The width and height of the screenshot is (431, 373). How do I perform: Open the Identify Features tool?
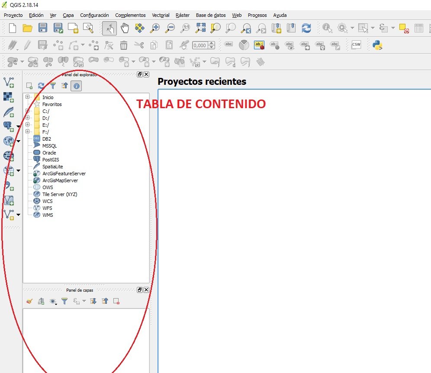tap(327, 28)
